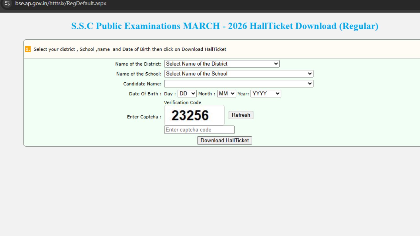
Task: Click the orange step number 1 icon
Action: tap(28, 49)
